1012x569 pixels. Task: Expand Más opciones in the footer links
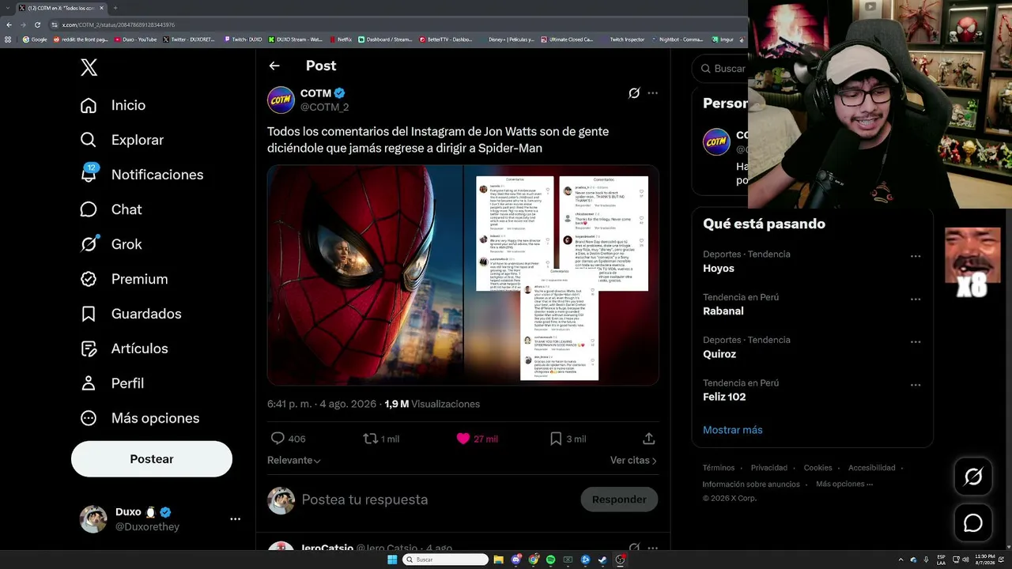844,484
